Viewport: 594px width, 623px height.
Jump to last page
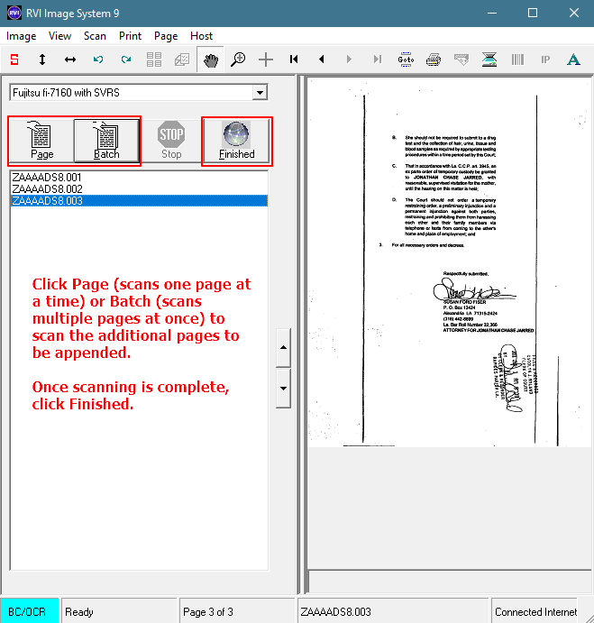[x=378, y=60]
